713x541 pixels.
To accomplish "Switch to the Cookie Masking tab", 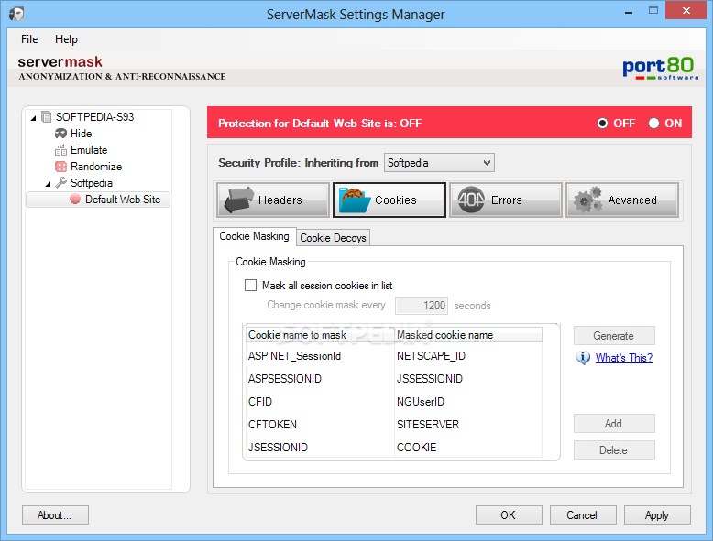I will click(x=254, y=236).
